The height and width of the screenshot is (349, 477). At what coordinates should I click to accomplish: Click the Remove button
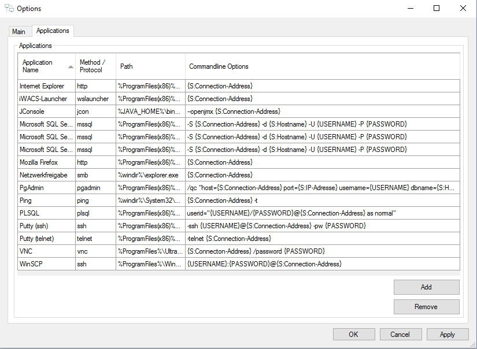coord(426,307)
